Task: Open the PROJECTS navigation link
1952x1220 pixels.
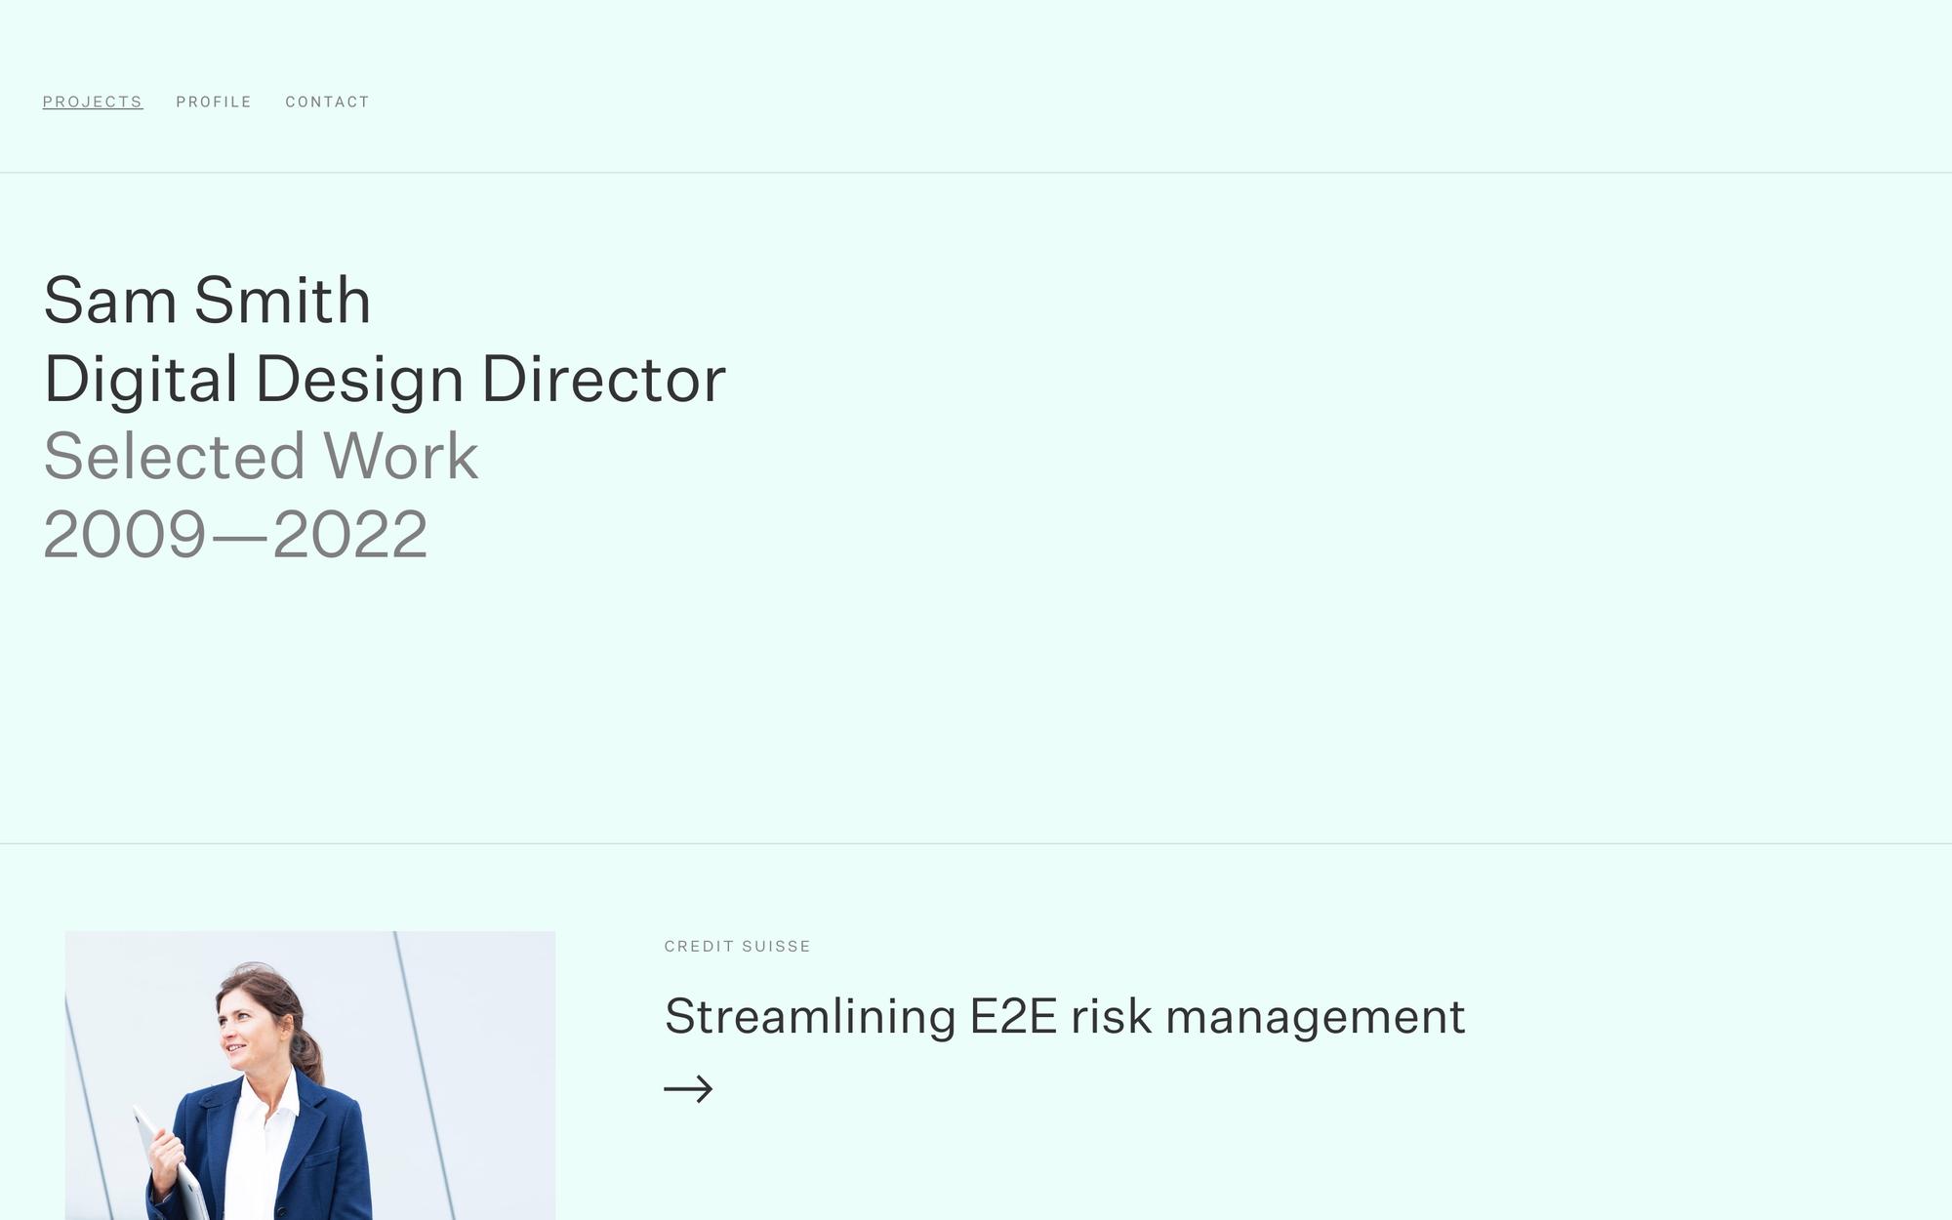Action: (93, 102)
